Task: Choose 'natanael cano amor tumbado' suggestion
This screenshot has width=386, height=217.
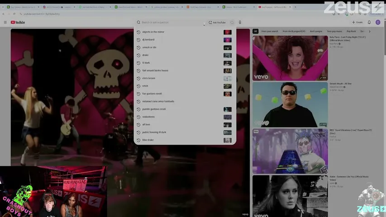Action: (185, 101)
